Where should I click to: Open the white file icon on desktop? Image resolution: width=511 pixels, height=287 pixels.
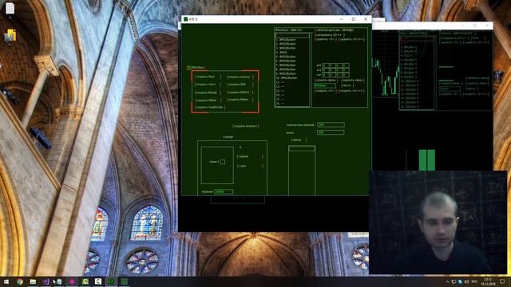[10, 9]
